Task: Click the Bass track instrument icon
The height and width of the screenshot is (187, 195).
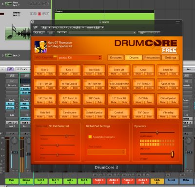Action: click(8, 4)
